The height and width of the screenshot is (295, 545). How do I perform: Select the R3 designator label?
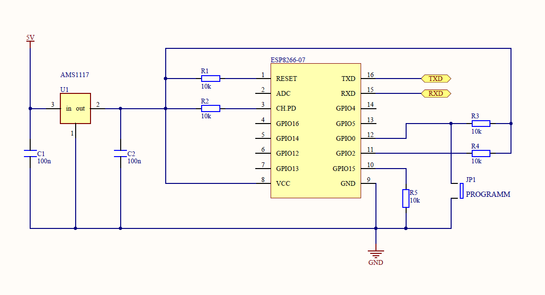pyautogui.click(x=475, y=116)
